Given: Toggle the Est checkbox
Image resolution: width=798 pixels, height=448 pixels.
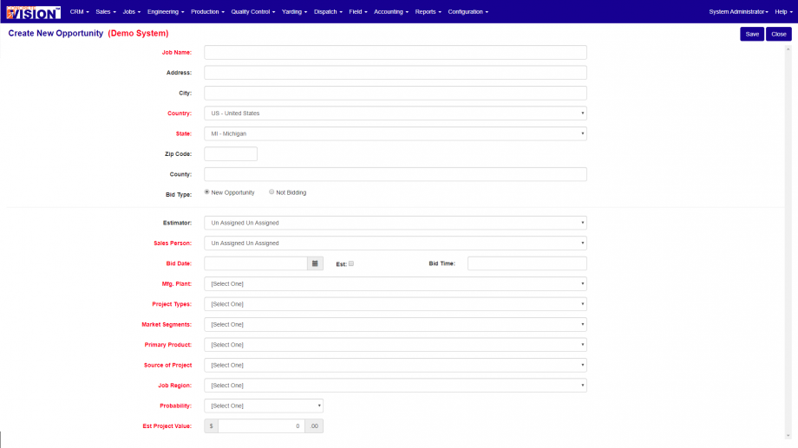Looking at the screenshot, I should click(x=351, y=263).
